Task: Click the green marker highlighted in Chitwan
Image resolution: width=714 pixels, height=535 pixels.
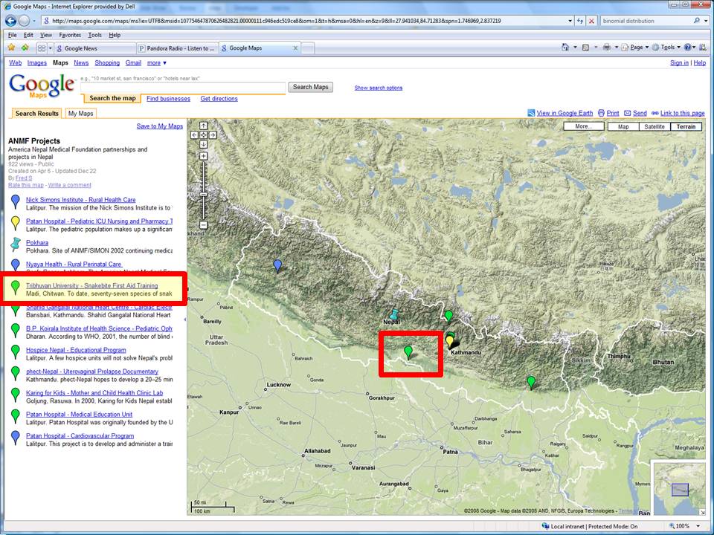Action: (x=408, y=351)
